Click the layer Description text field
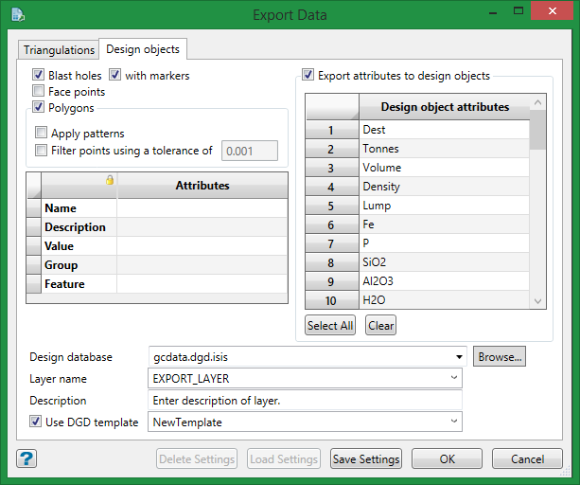580x485 pixels. click(305, 401)
